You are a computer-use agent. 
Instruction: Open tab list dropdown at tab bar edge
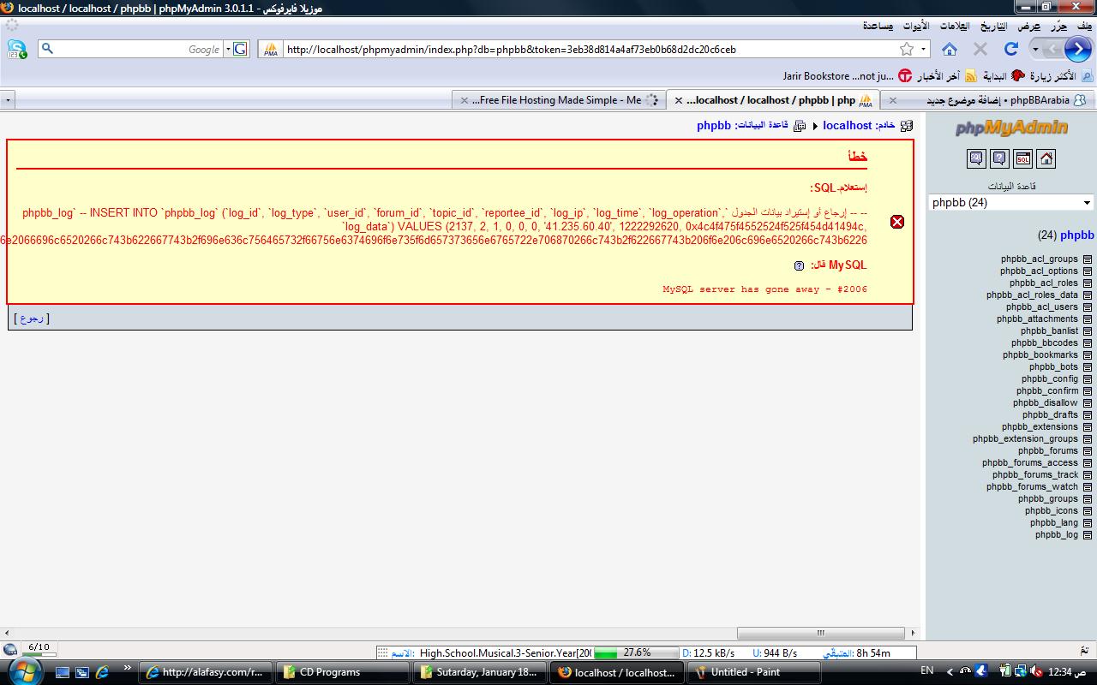click(x=8, y=100)
